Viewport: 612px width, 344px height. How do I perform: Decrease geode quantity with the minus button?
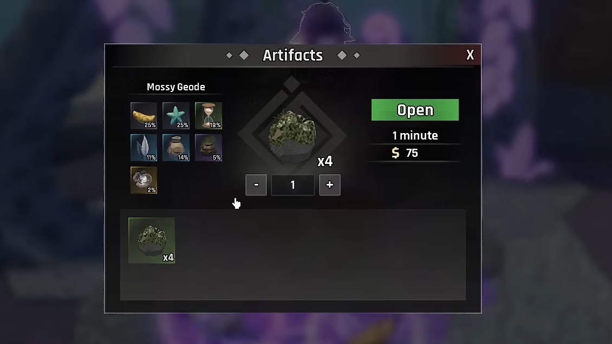point(256,184)
